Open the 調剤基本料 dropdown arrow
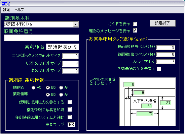Viewport: 185px width, 134px height. (75, 24)
